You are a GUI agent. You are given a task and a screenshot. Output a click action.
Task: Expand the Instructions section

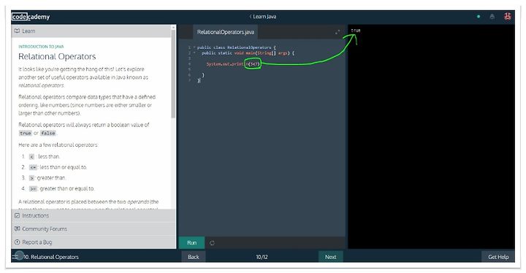[94, 215]
